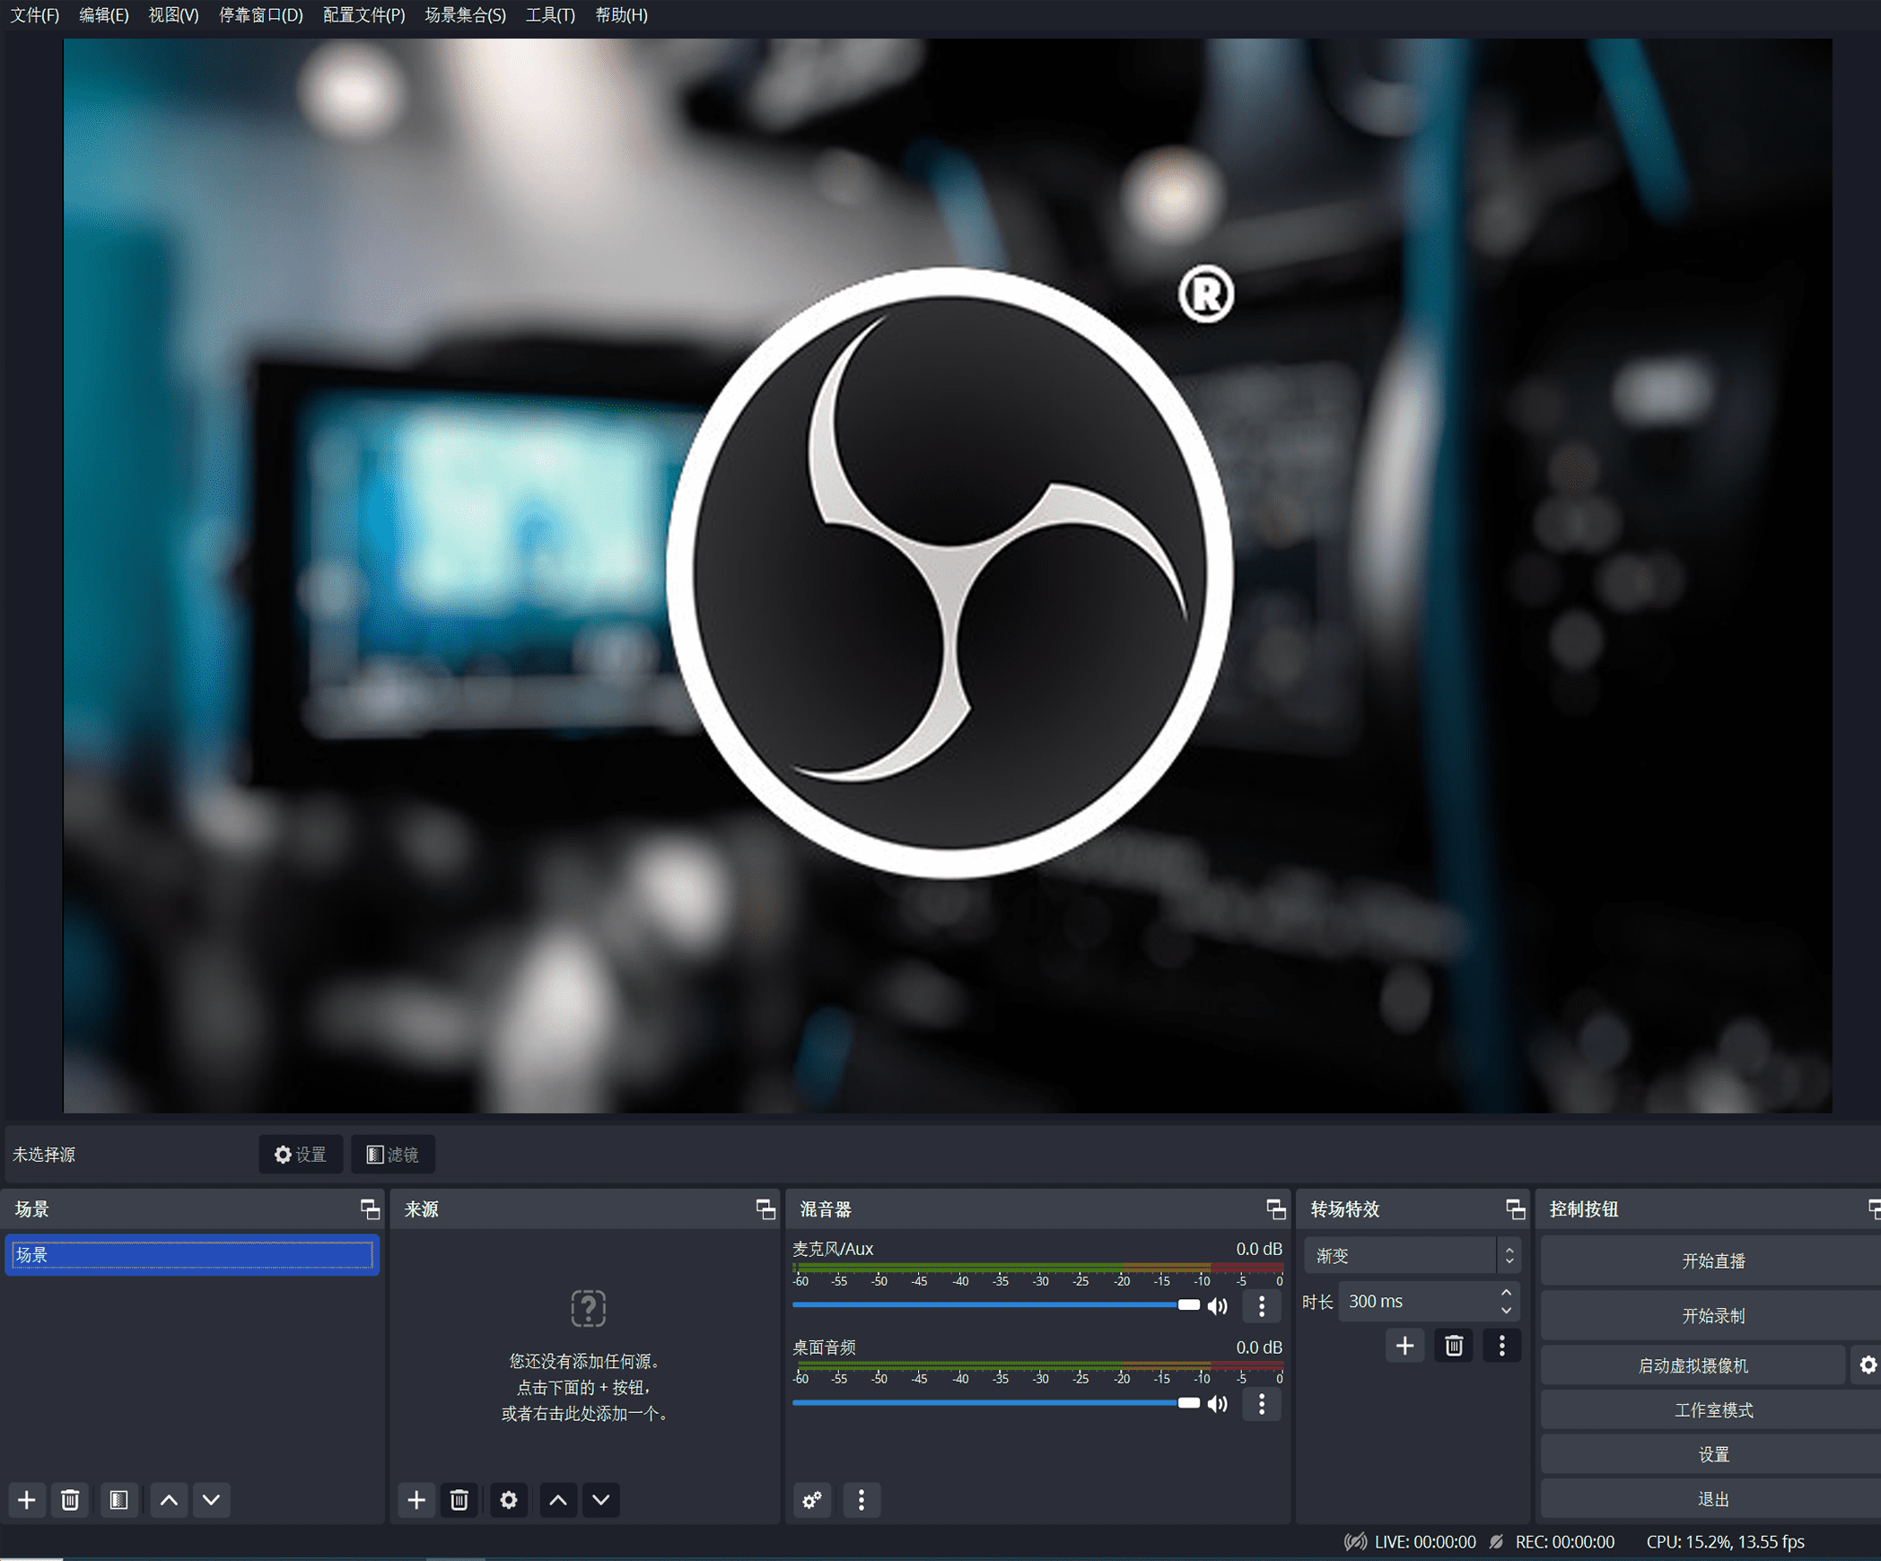Open options menu for 麦克风/Aux channel

1261,1305
